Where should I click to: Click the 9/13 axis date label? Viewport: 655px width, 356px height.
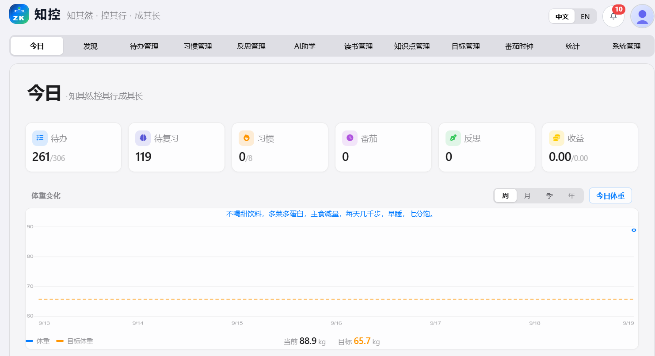(44, 323)
